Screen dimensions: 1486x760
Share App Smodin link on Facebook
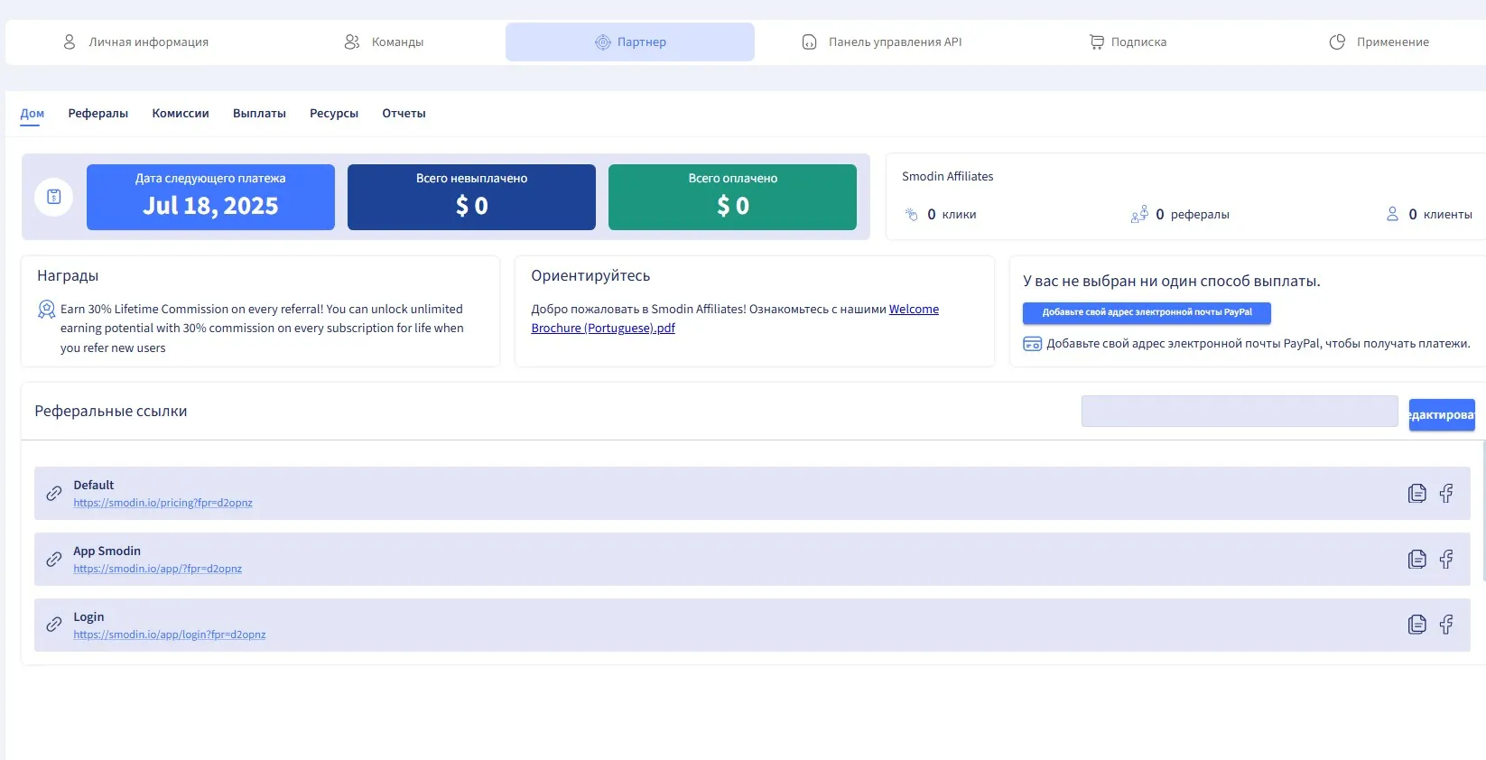[x=1446, y=560]
